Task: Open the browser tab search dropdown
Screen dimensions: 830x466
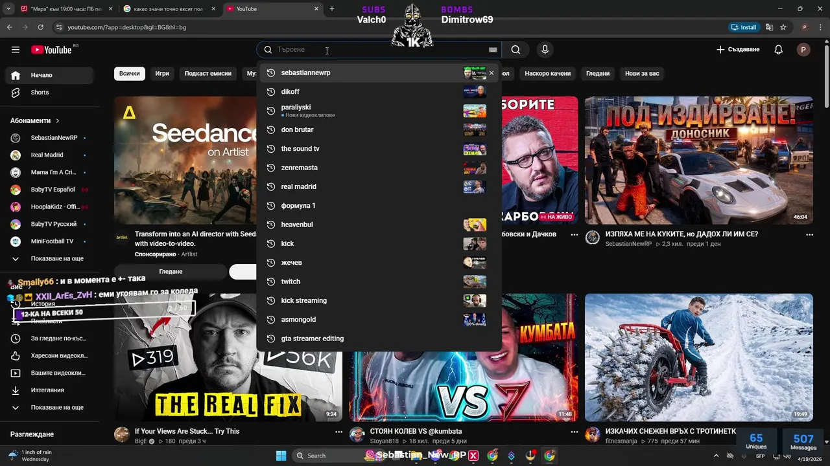Action: point(9,9)
